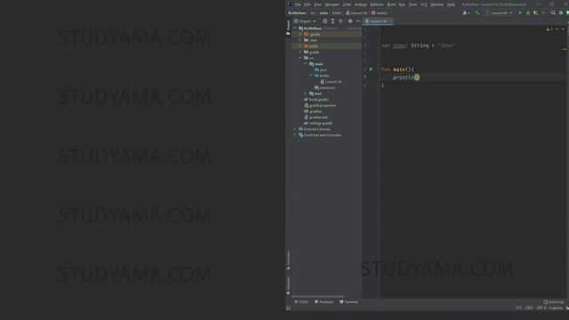Click the Stop icon in toolbar

[x=543, y=12]
